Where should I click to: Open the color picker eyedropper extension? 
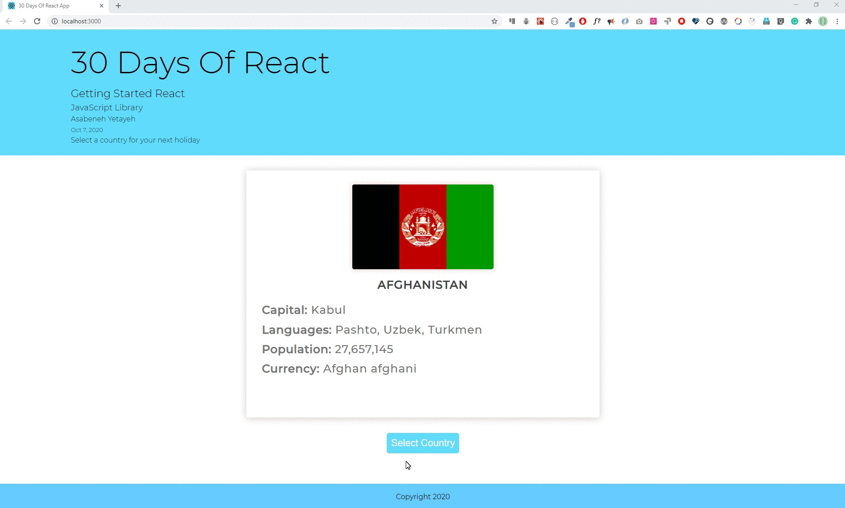569,21
